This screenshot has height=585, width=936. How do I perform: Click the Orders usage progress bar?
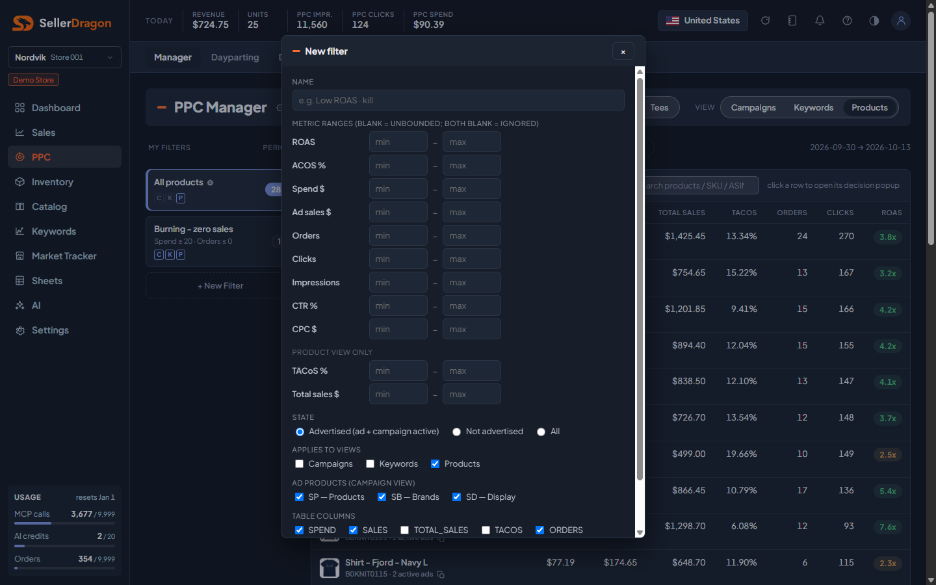64,568
